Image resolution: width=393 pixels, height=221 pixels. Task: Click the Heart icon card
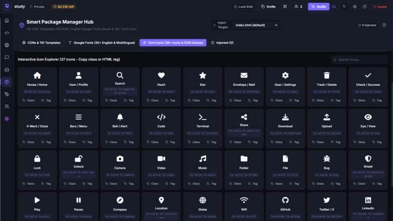point(161,87)
